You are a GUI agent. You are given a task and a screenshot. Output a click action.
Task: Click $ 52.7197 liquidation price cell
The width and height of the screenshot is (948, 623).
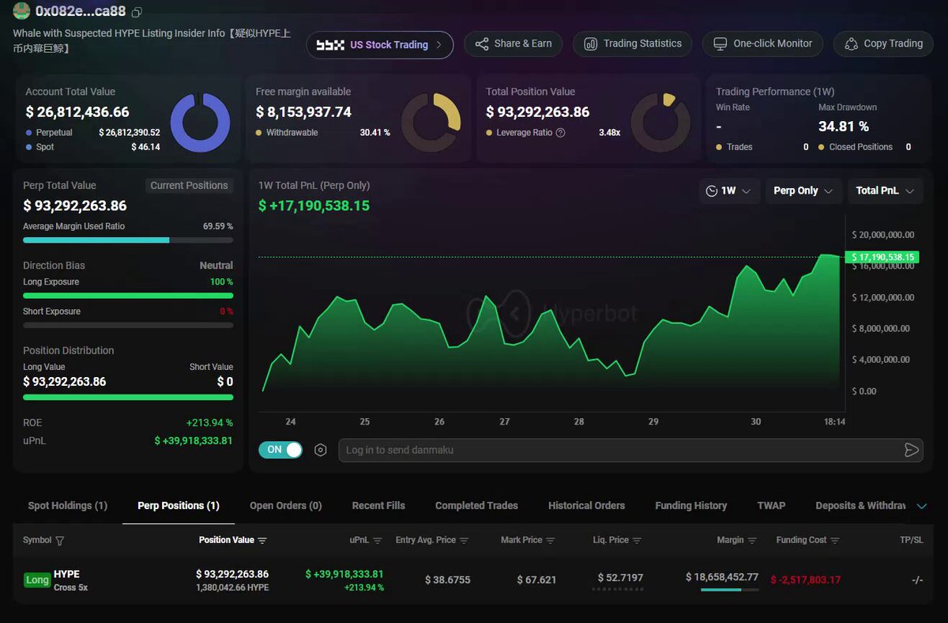click(620, 578)
